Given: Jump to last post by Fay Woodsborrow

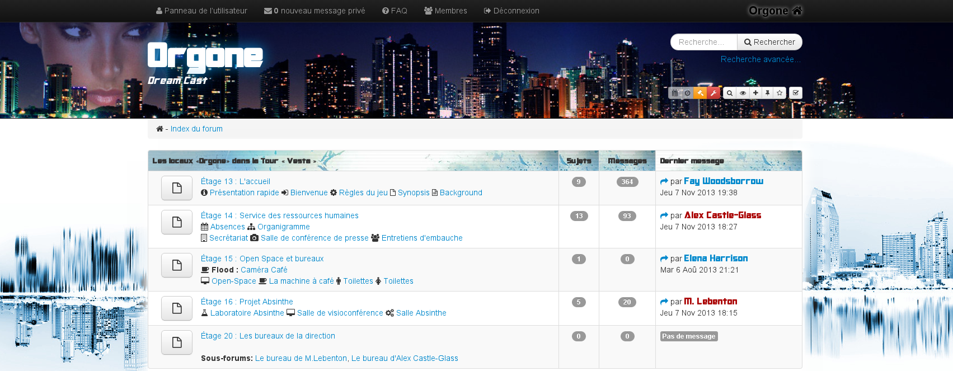Looking at the screenshot, I should pyautogui.click(x=664, y=181).
